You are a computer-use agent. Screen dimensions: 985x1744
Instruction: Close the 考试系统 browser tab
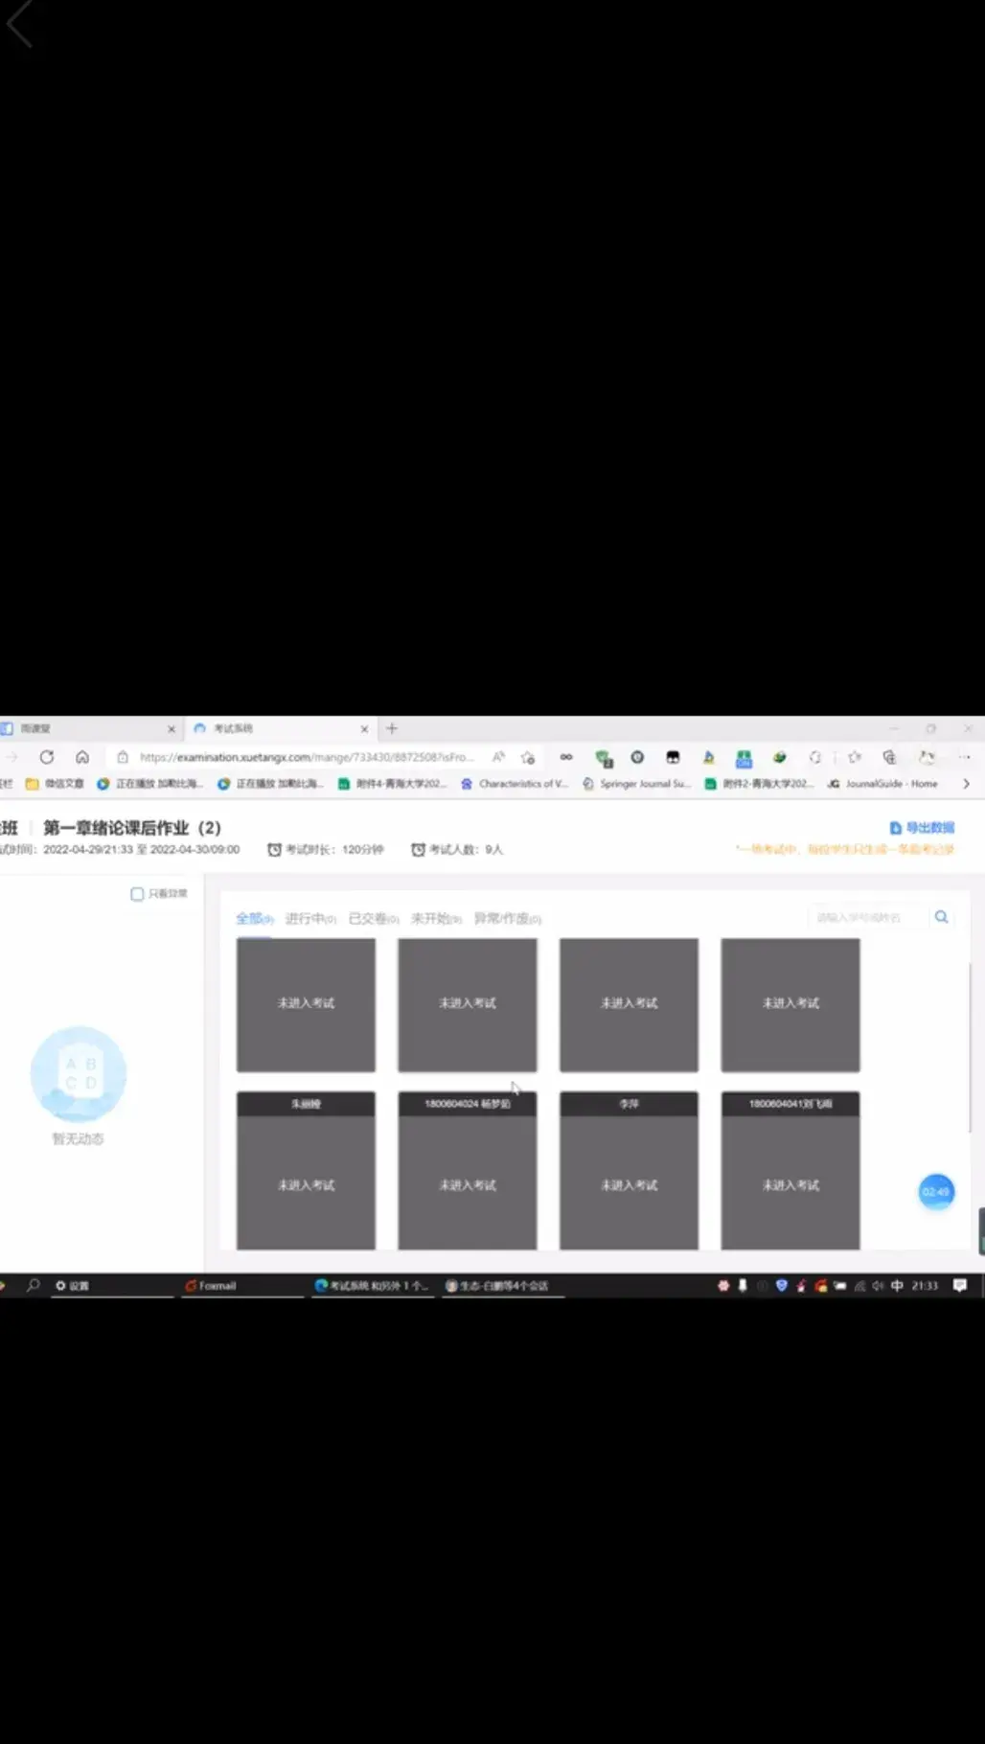click(364, 729)
